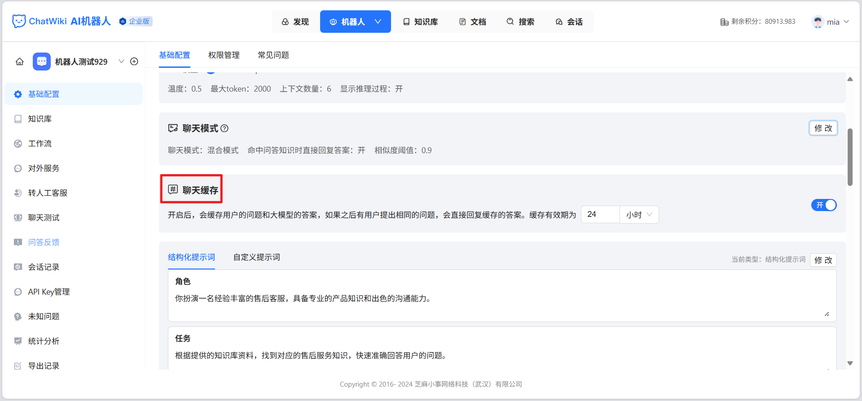
Task: Click the 未知问题 sidebar icon
Action: pos(18,317)
